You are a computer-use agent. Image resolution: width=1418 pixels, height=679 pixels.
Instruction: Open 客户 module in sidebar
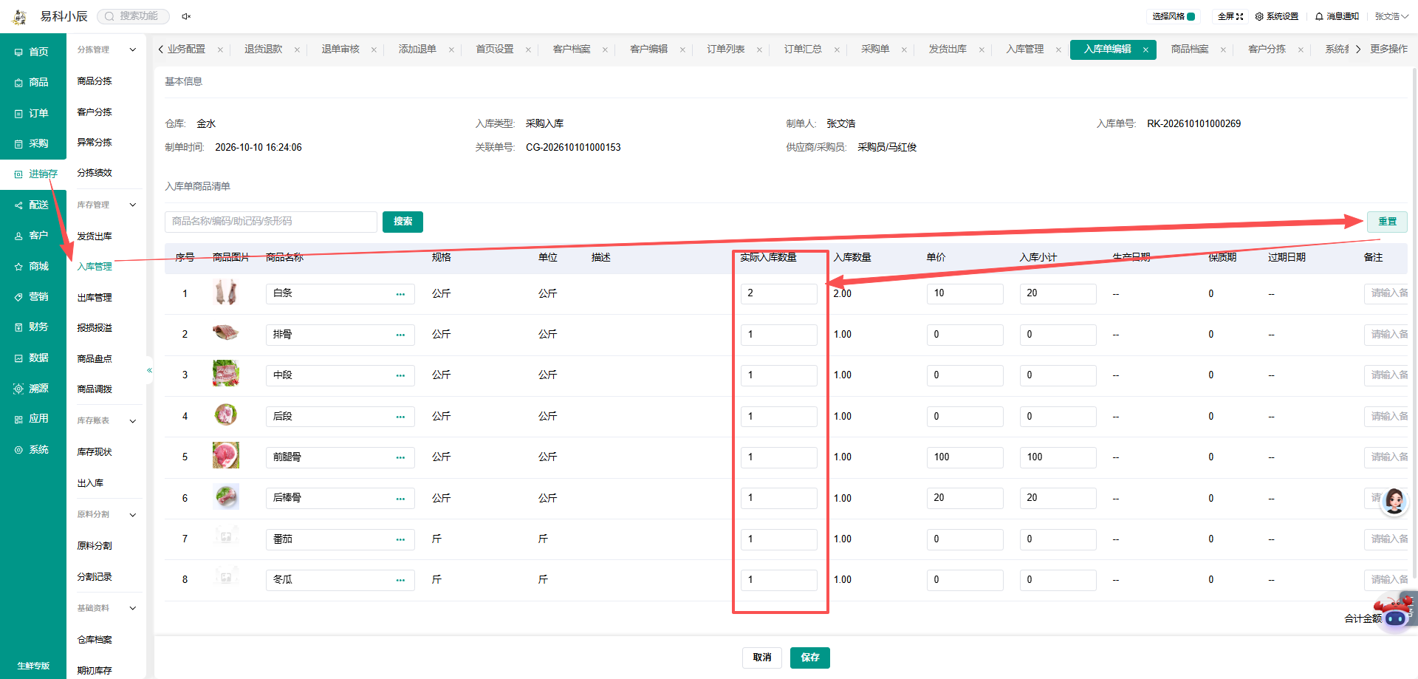click(x=32, y=235)
